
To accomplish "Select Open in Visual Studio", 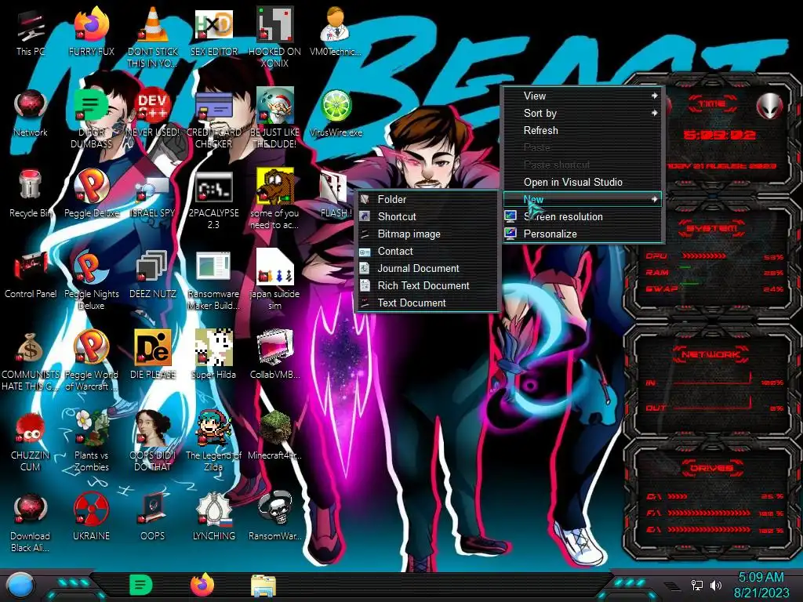I will pyautogui.click(x=583, y=182).
